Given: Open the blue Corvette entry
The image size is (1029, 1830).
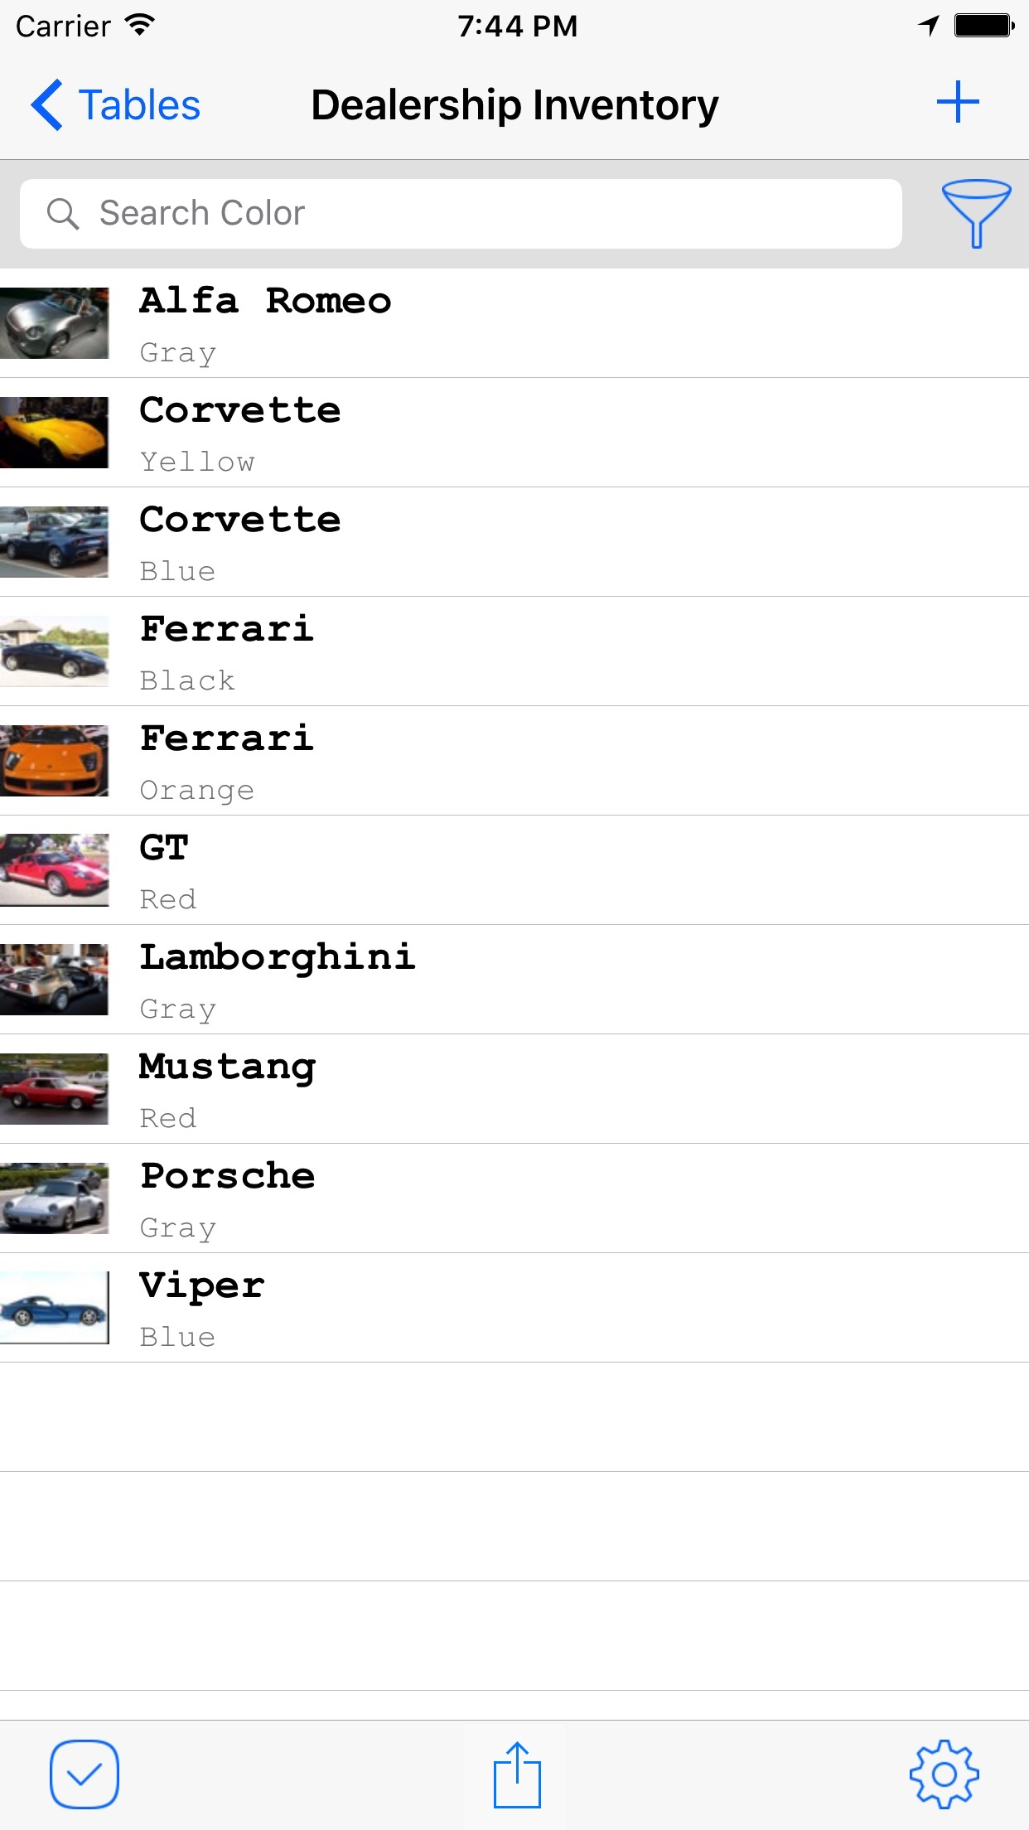Looking at the screenshot, I should tap(514, 542).
